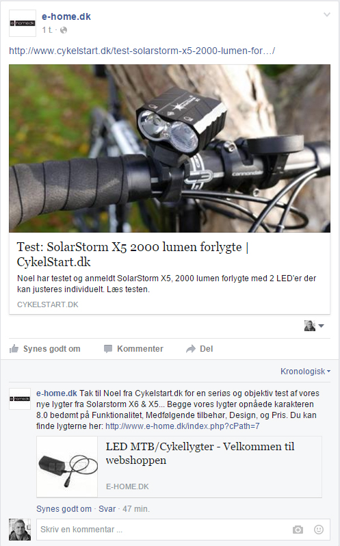Click Svar to reply to the comment
This screenshot has height=546, width=340.
[x=107, y=509]
